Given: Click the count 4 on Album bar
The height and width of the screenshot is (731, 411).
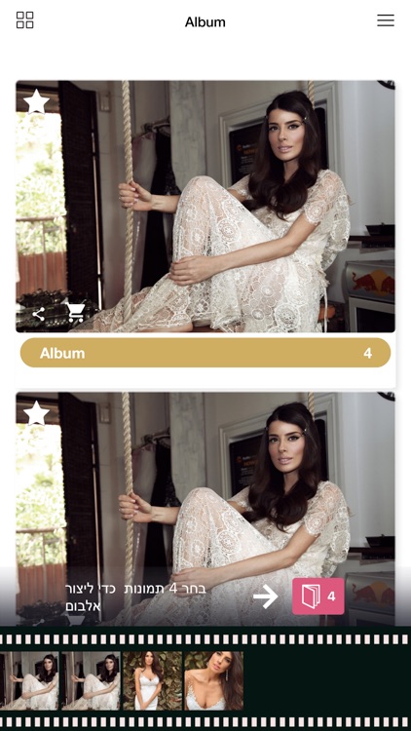Looking at the screenshot, I should (368, 354).
